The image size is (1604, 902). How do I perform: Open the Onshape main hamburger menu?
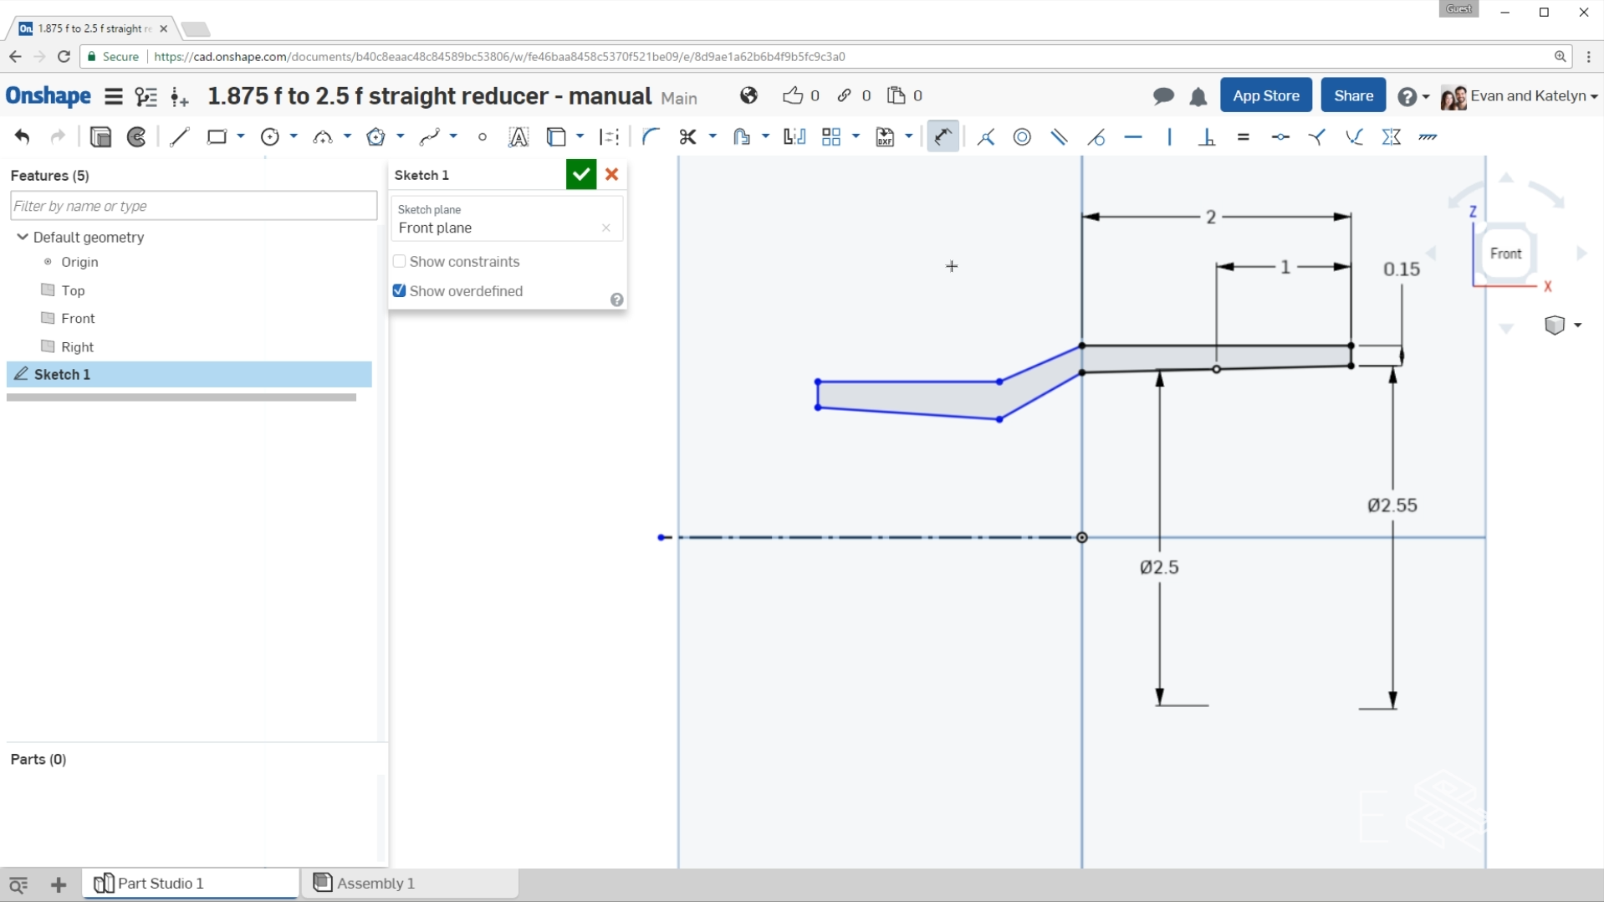[114, 96]
